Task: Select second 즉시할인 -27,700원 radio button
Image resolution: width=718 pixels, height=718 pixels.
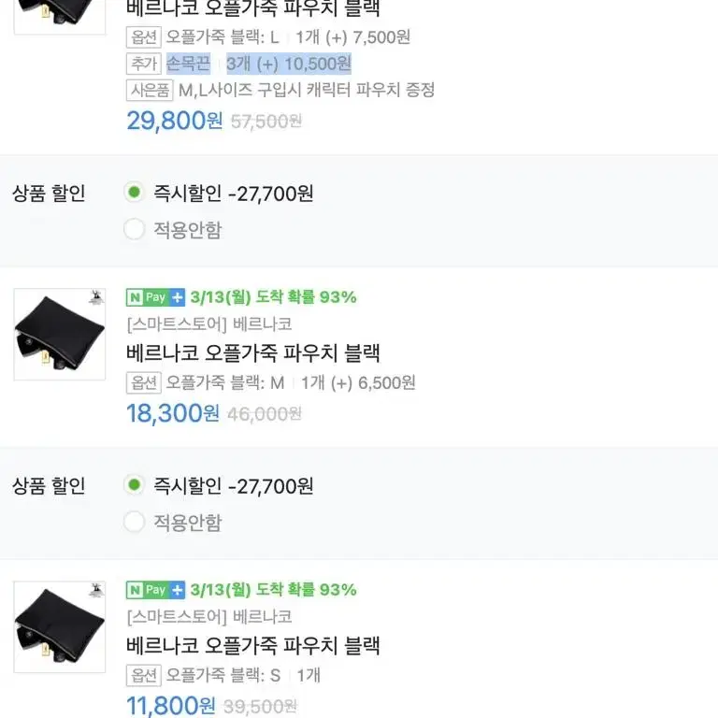Action: pyautogui.click(x=135, y=485)
